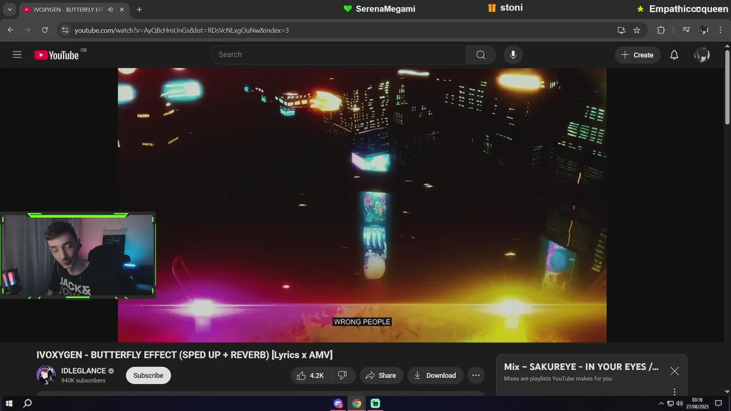Click the Mix – SAKUREYE playlist title
This screenshot has width=731, height=411.
(581, 367)
